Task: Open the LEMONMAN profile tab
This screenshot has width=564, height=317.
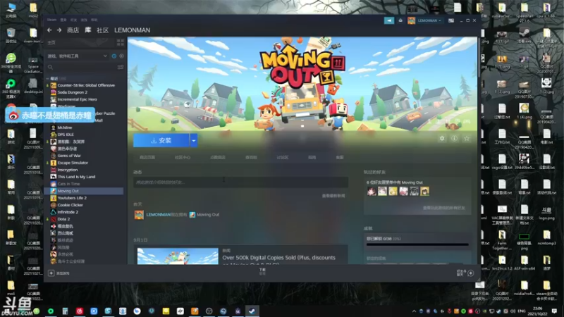Action: pos(132,30)
